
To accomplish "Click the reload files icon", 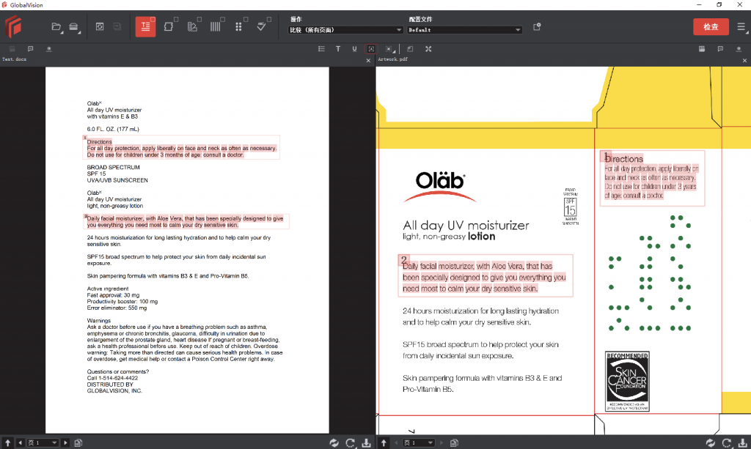I will [100, 27].
